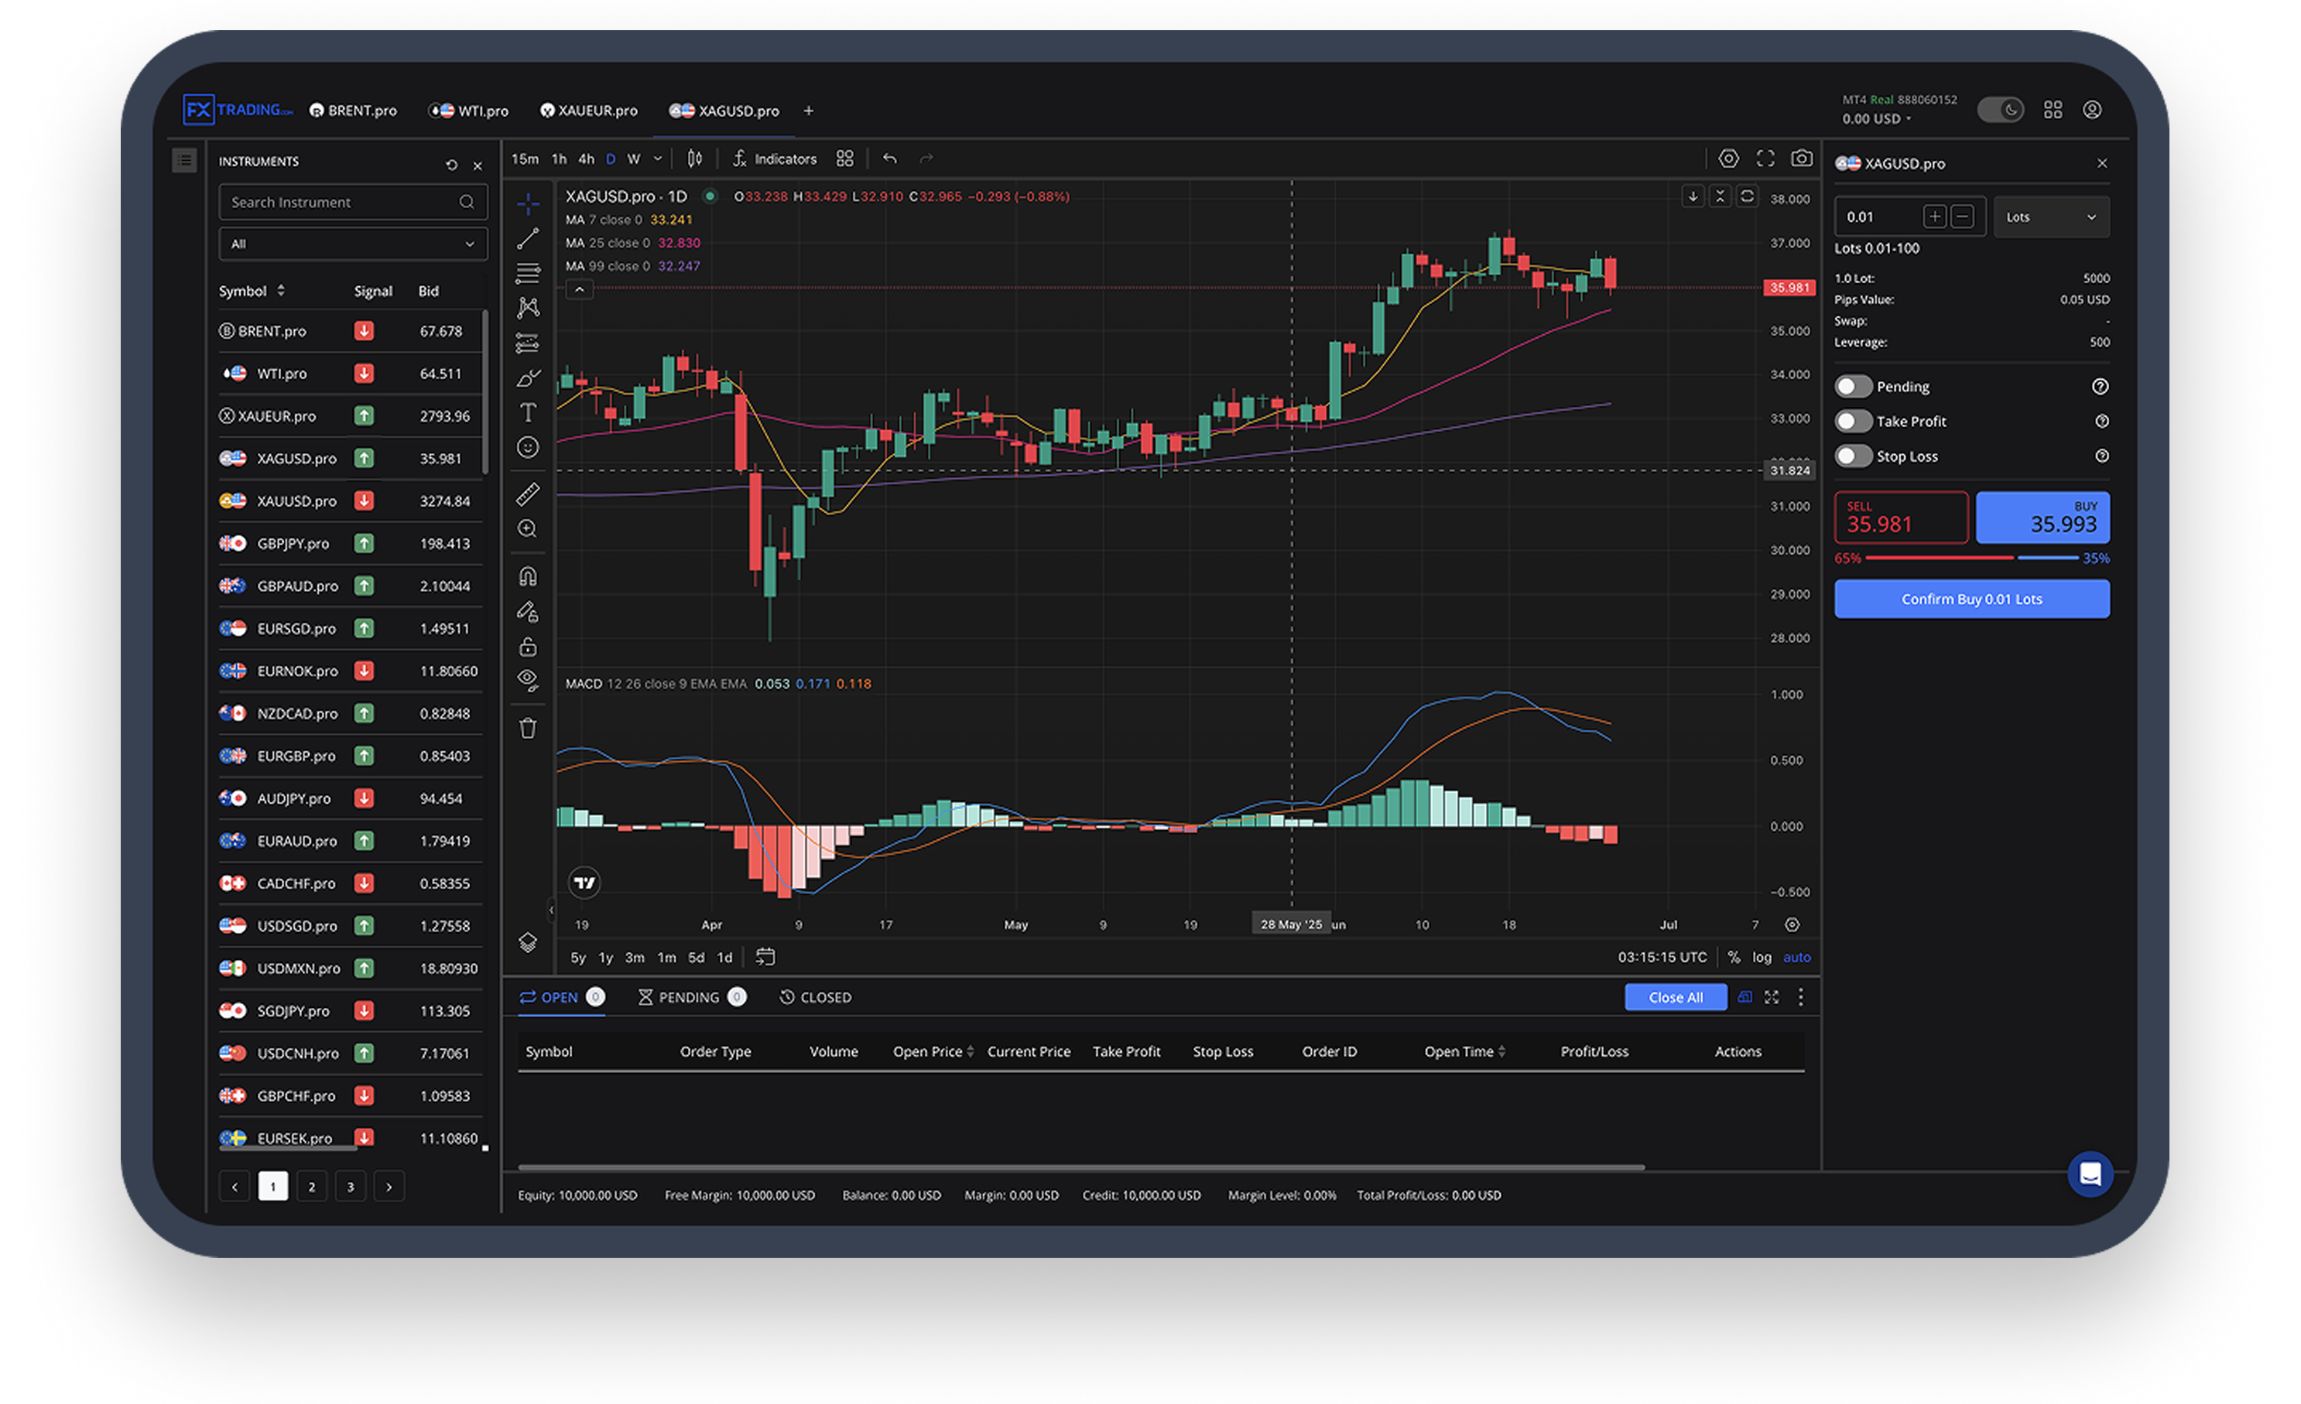This screenshot has height=1404, width=2301.
Task: Take a chart snapshot with the camera icon
Action: point(1801,159)
